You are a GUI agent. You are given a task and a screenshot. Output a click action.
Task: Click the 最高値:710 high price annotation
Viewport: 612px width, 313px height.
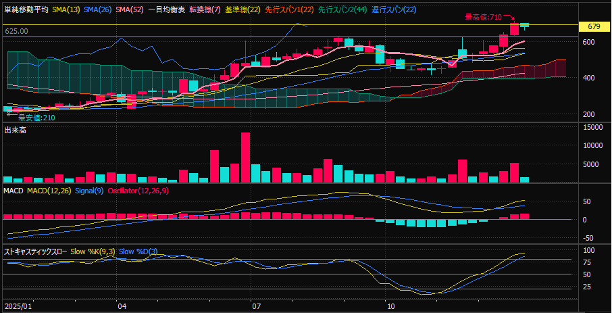[483, 17]
